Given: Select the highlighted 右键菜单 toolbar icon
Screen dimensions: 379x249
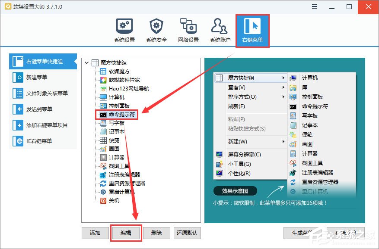Looking at the screenshot, I should 252,29.
